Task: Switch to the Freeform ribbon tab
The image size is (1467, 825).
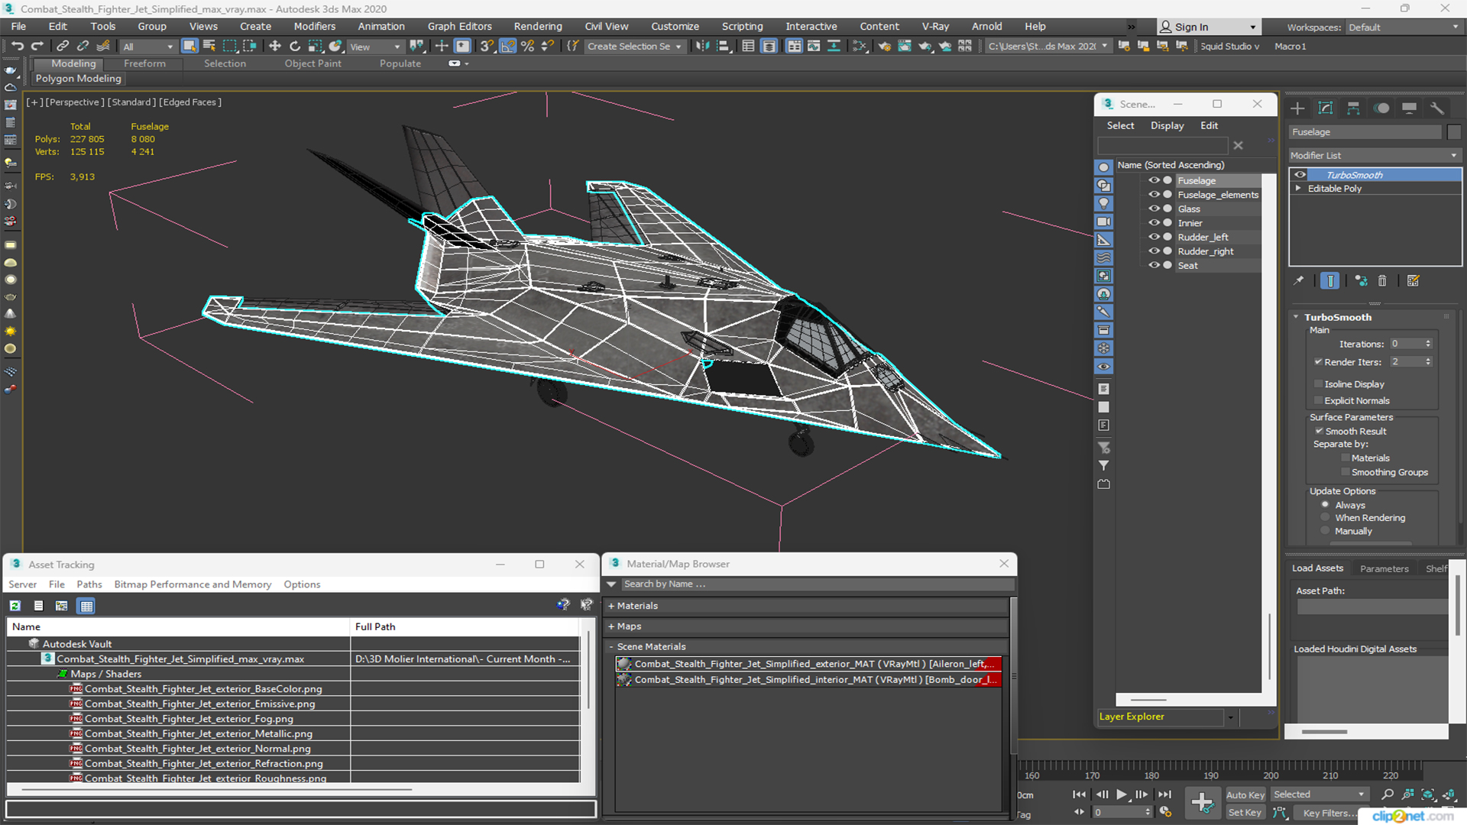Action: tap(144, 63)
